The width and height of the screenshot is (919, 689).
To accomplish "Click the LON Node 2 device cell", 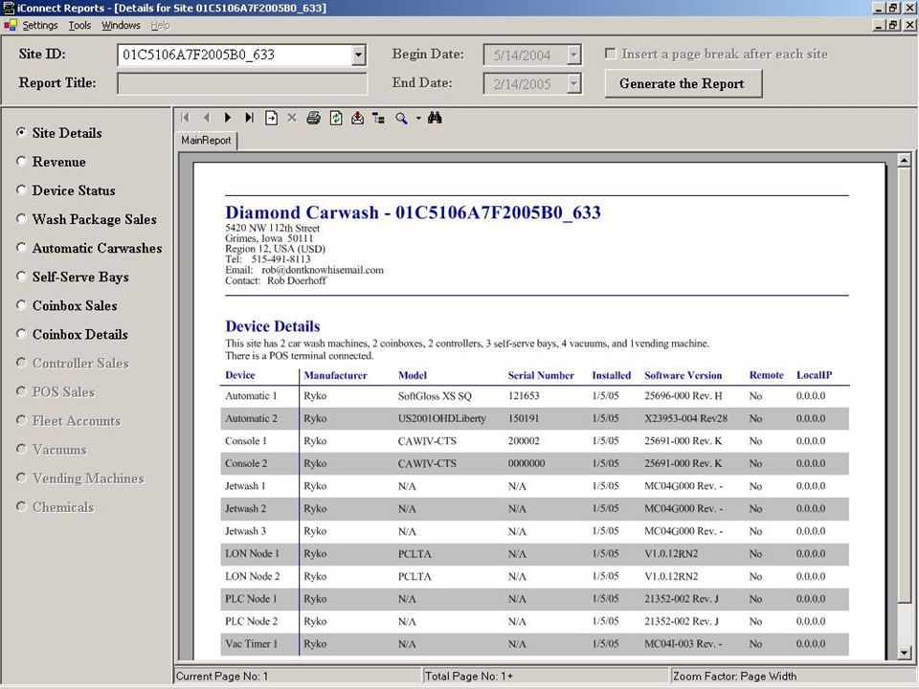I will pos(252,576).
